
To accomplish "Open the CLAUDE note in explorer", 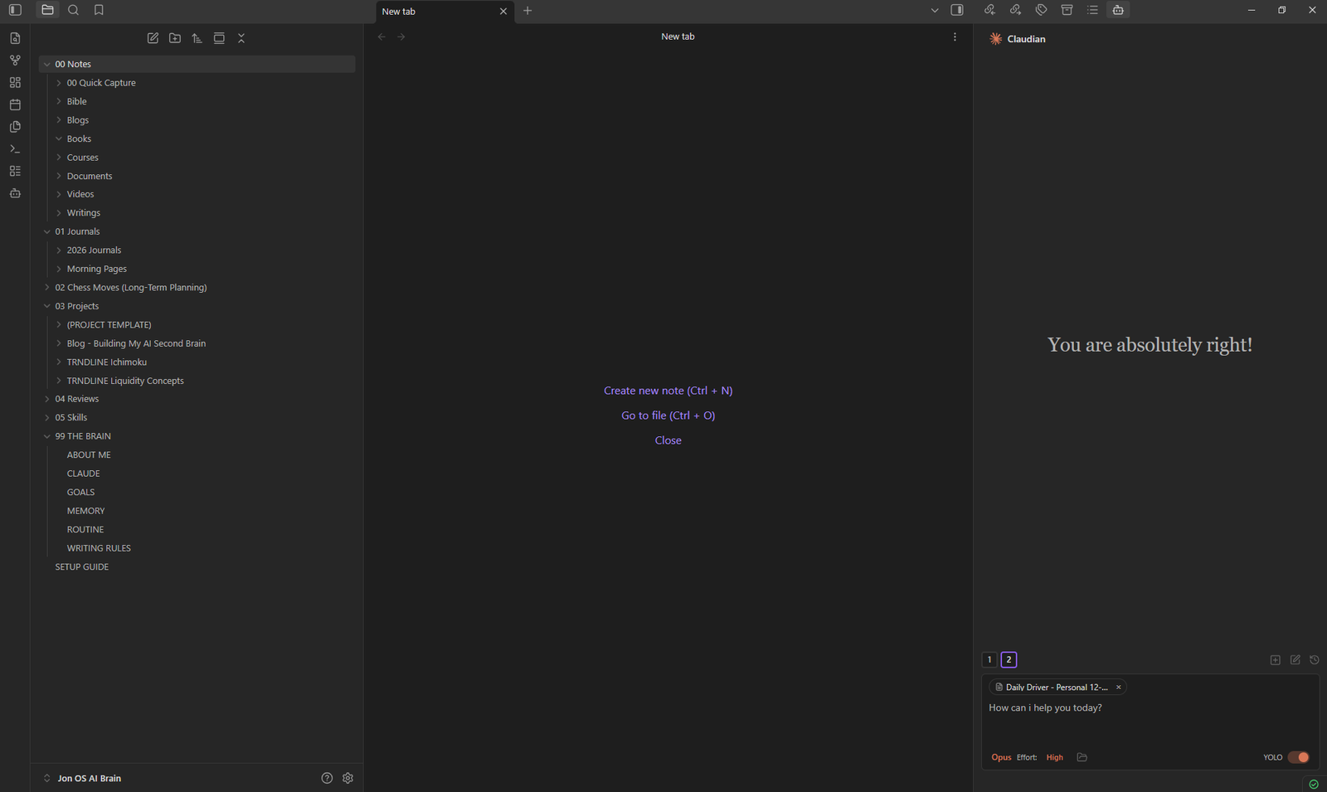I will click(83, 474).
